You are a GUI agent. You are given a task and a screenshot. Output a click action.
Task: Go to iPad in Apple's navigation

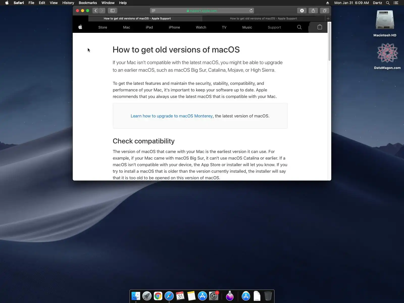149,27
